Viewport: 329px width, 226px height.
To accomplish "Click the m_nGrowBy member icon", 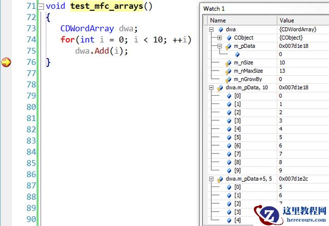I will click(x=228, y=80).
